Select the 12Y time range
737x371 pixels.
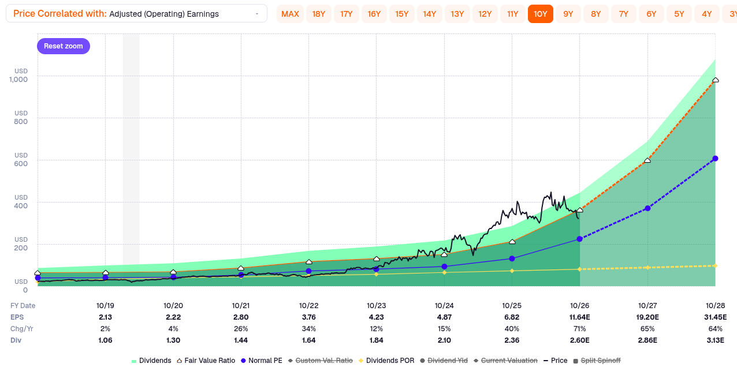click(x=485, y=14)
